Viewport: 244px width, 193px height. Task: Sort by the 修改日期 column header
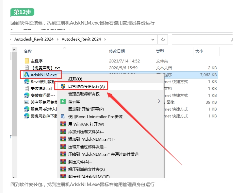(x=117, y=51)
